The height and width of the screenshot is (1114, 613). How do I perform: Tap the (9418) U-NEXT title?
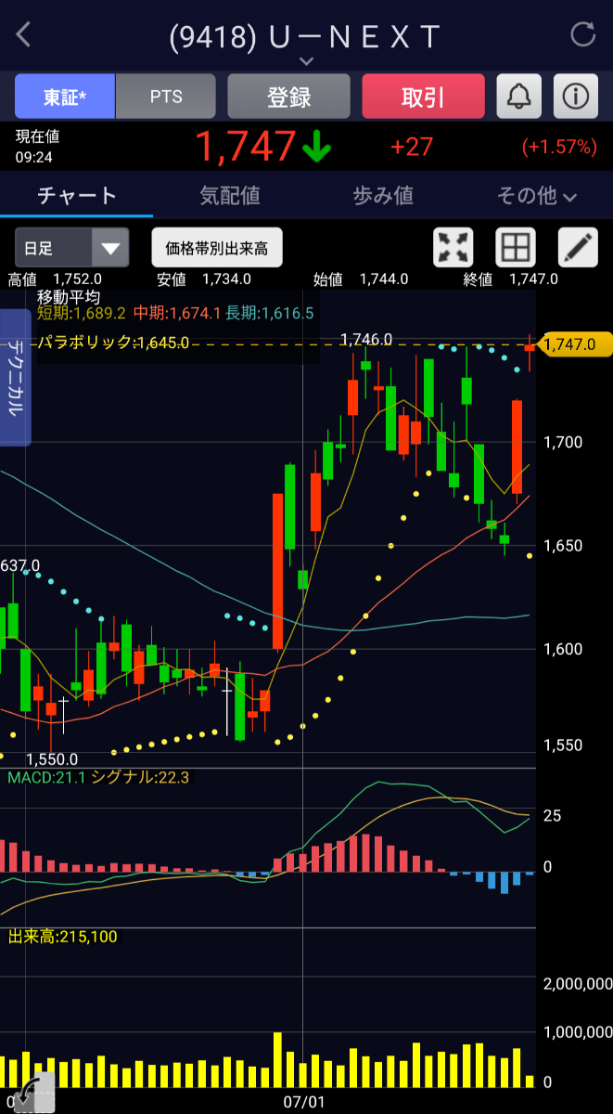(x=305, y=36)
